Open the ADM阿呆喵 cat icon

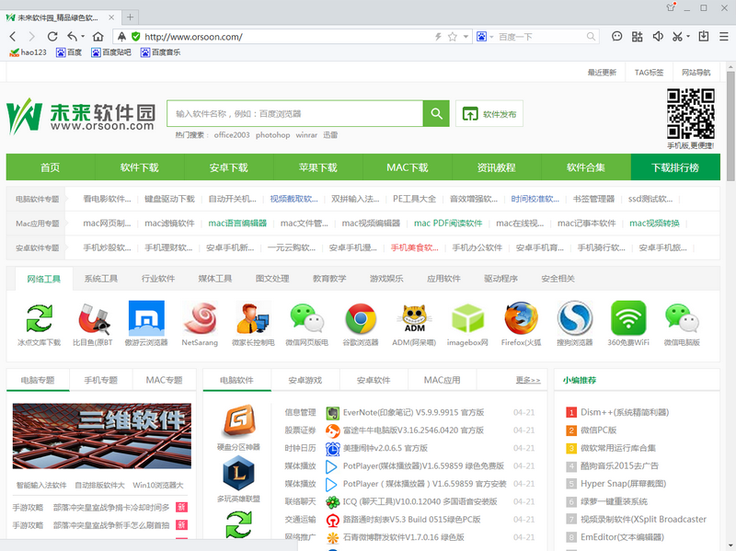(415, 318)
